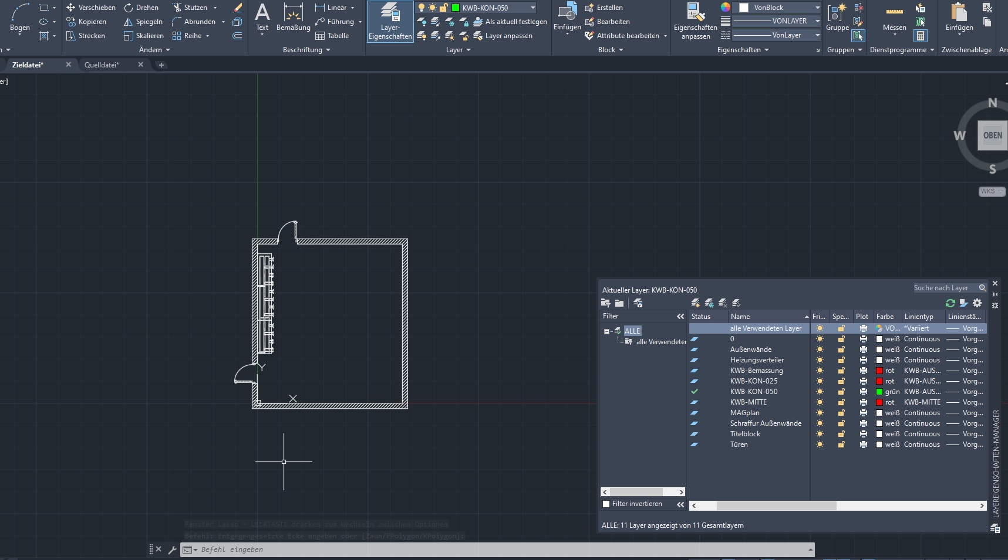Viewport: 1008px width, 560px height.
Task: Toggle freeze sun icon for Türen layer
Action: tap(820, 444)
